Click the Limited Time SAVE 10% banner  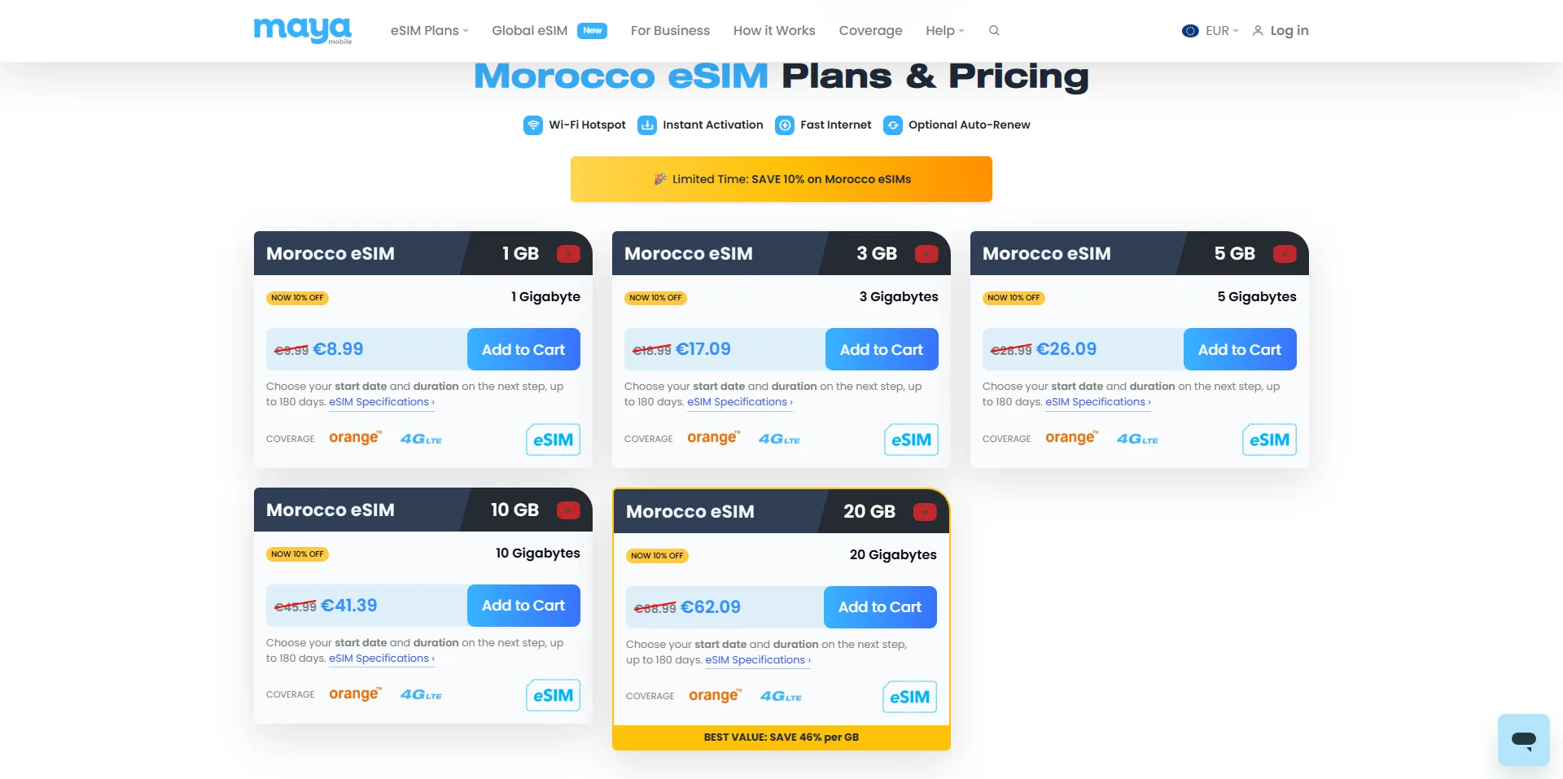(x=781, y=179)
